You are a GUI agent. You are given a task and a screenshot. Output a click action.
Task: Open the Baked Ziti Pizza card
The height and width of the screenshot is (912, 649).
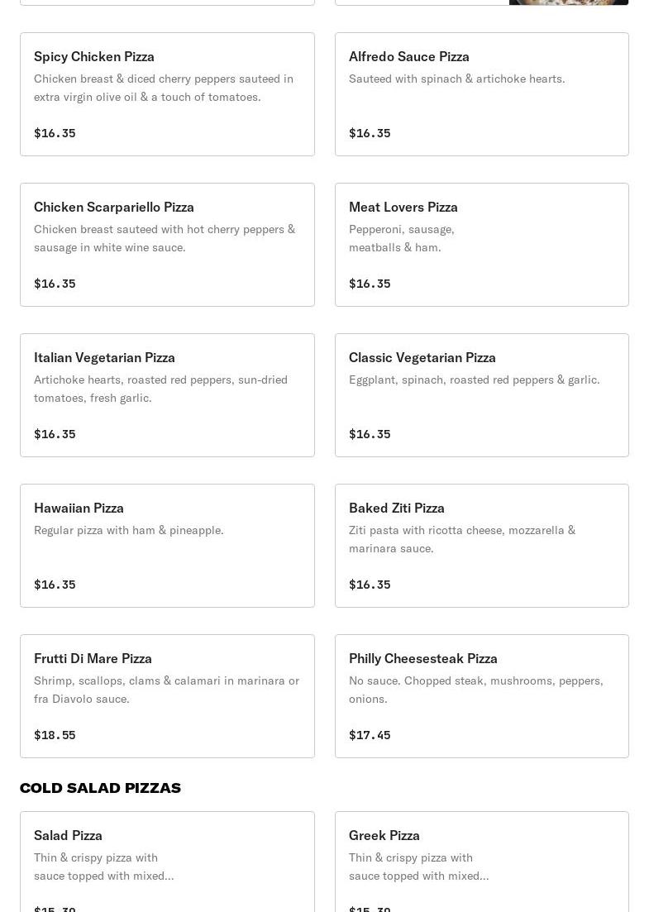tap(481, 546)
